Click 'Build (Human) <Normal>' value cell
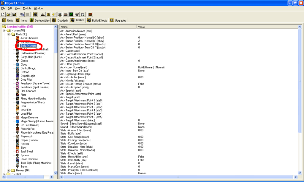Viewport: 304px width, 182px height. [152, 67]
